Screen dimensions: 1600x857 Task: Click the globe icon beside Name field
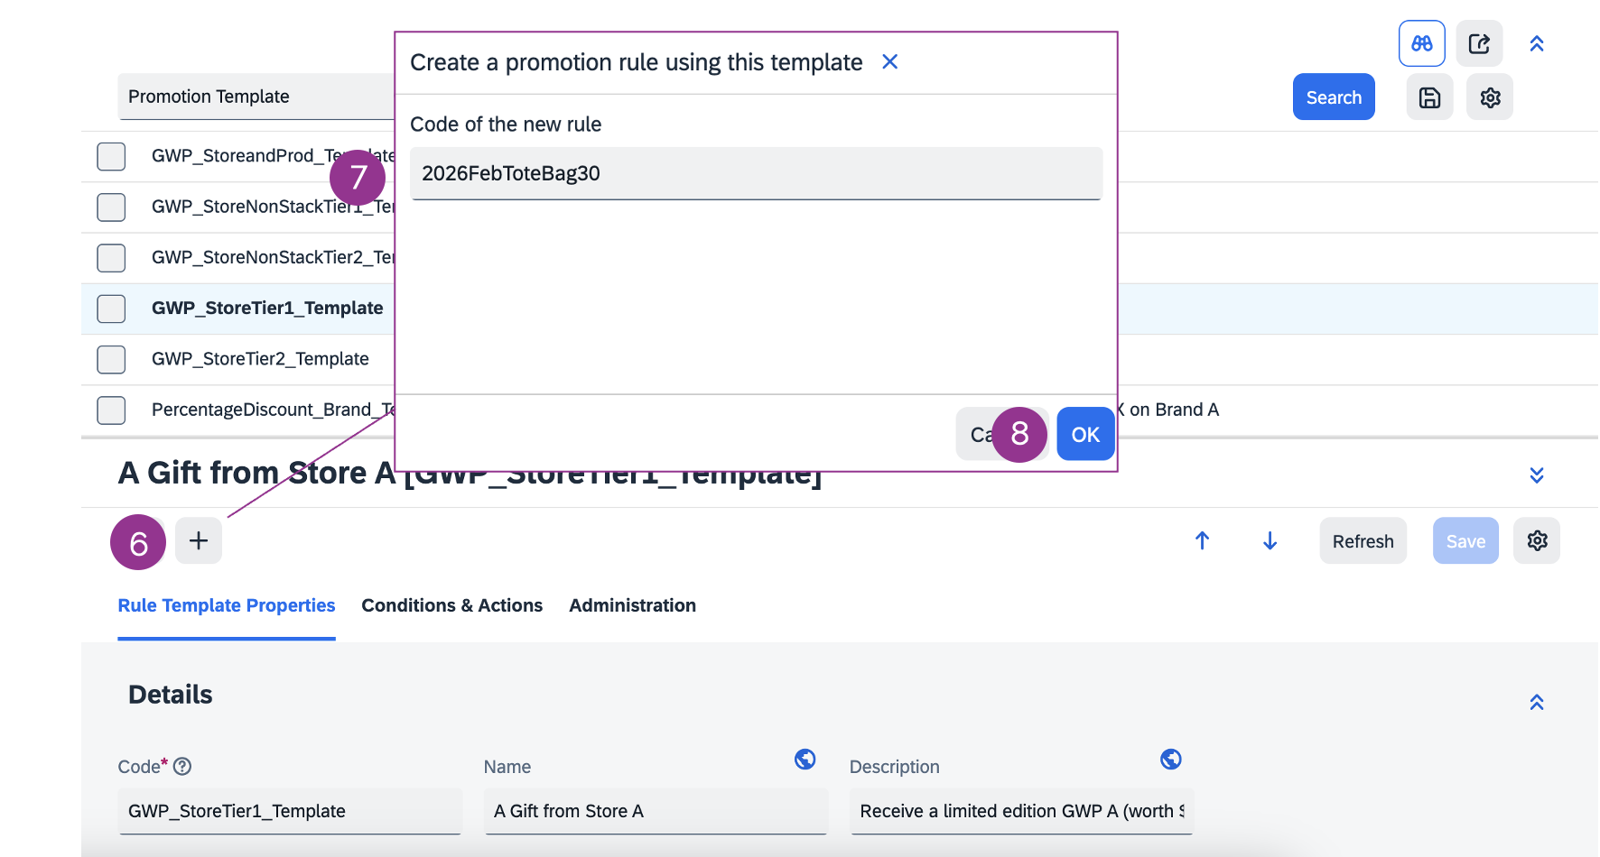pos(805,760)
